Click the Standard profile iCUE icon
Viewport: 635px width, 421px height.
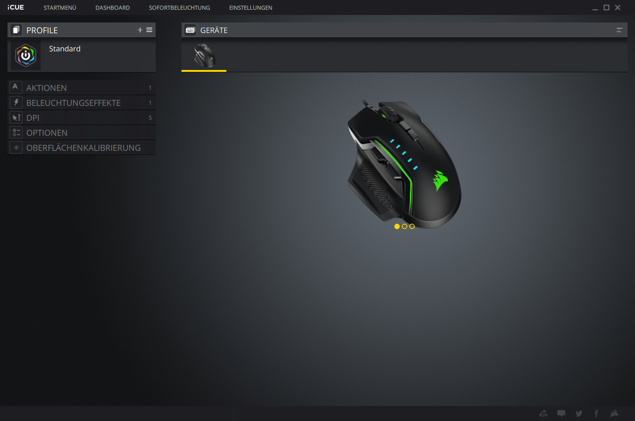click(26, 55)
